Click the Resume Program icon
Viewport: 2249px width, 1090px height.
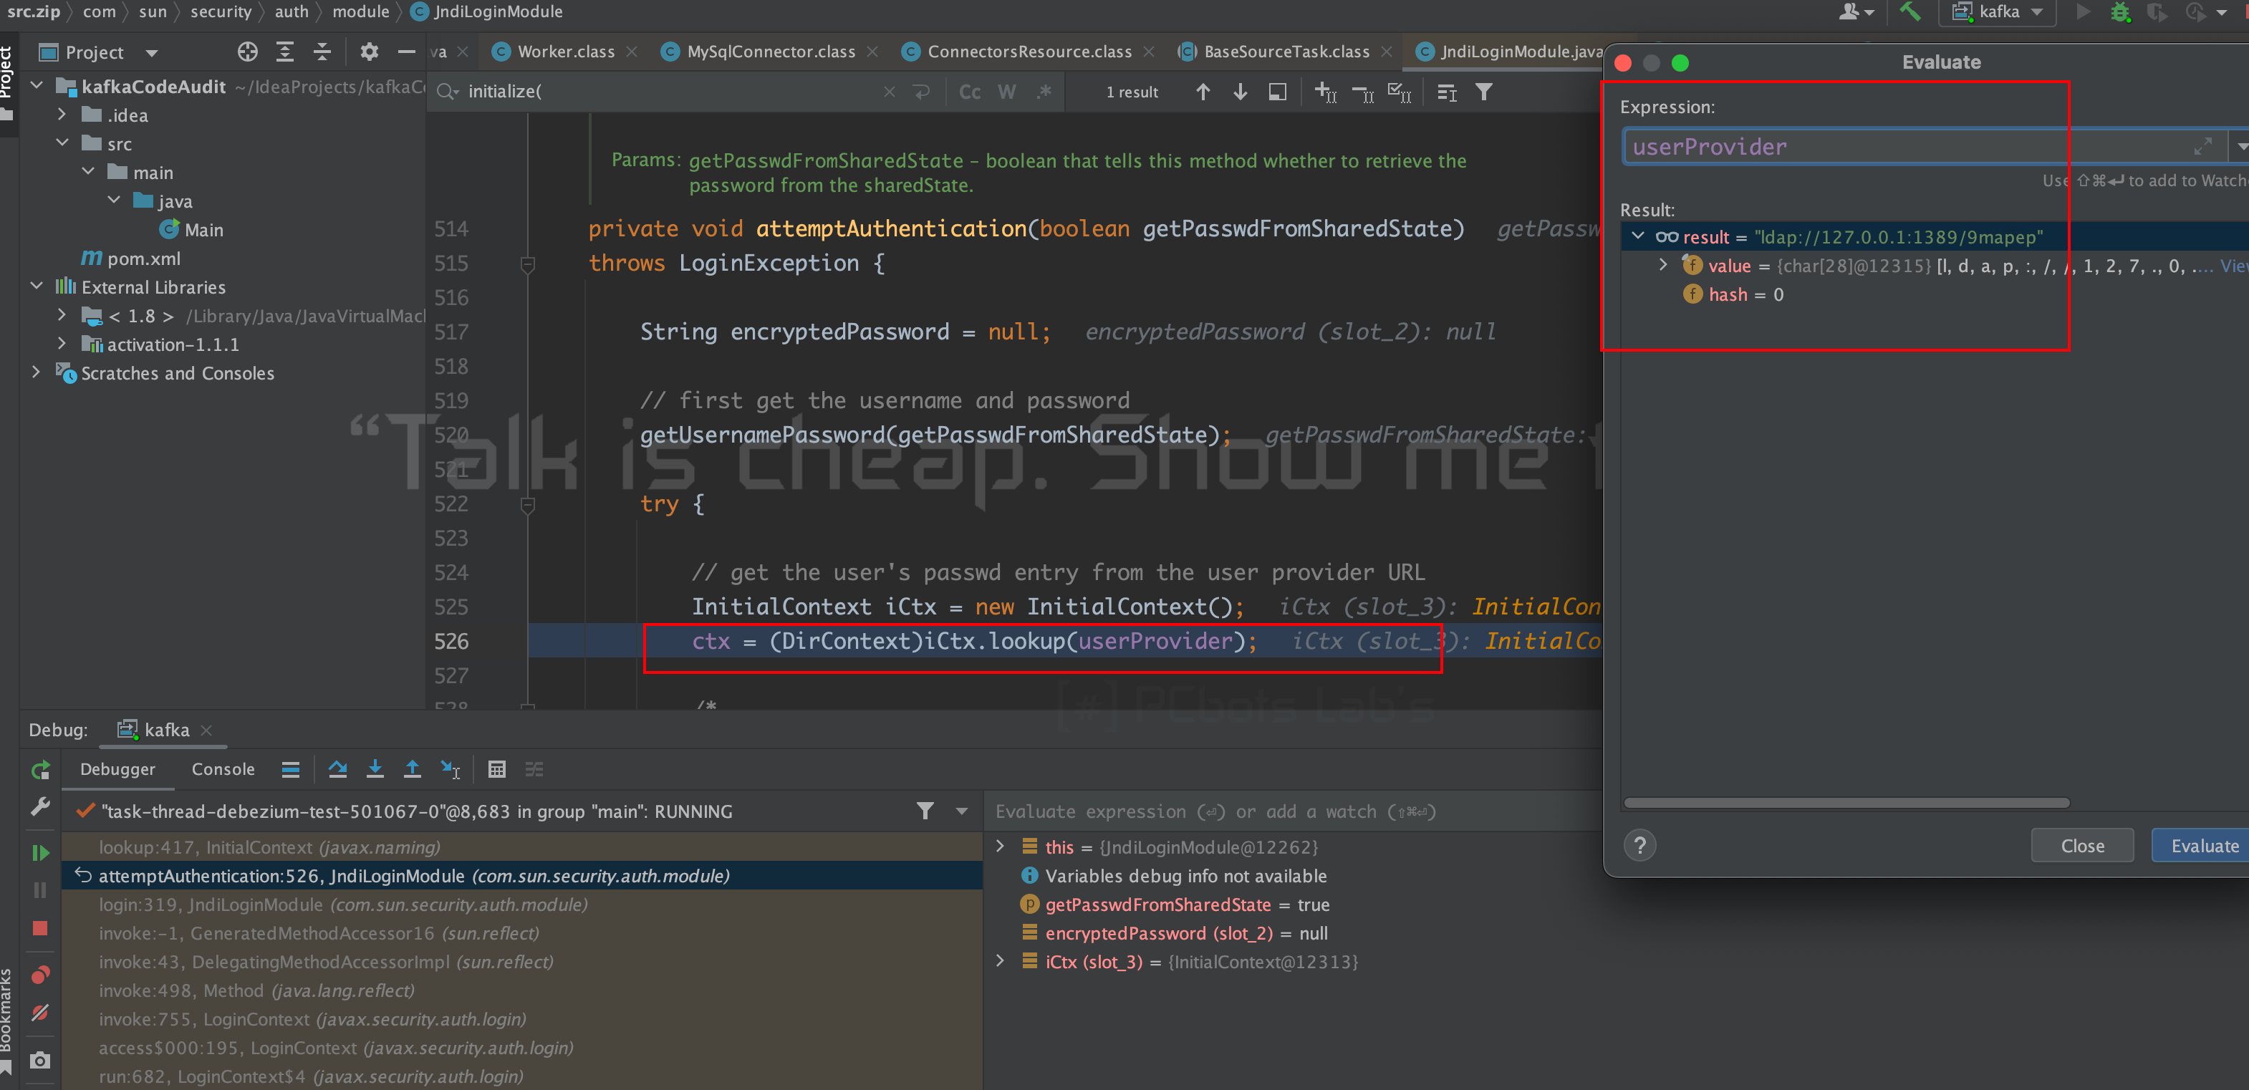[x=40, y=853]
